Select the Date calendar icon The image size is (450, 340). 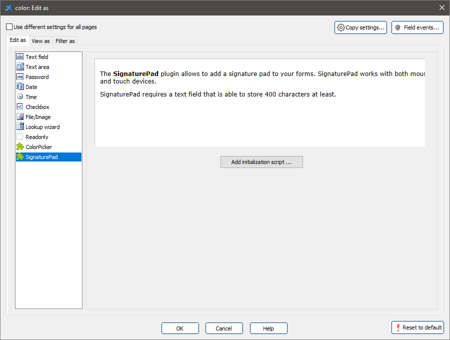coord(20,87)
